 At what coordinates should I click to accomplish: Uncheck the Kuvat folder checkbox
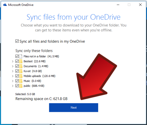pos(17,71)
